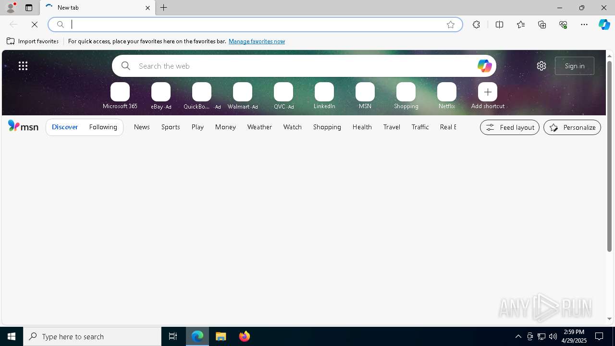Open the Money category

pos(225,127)
